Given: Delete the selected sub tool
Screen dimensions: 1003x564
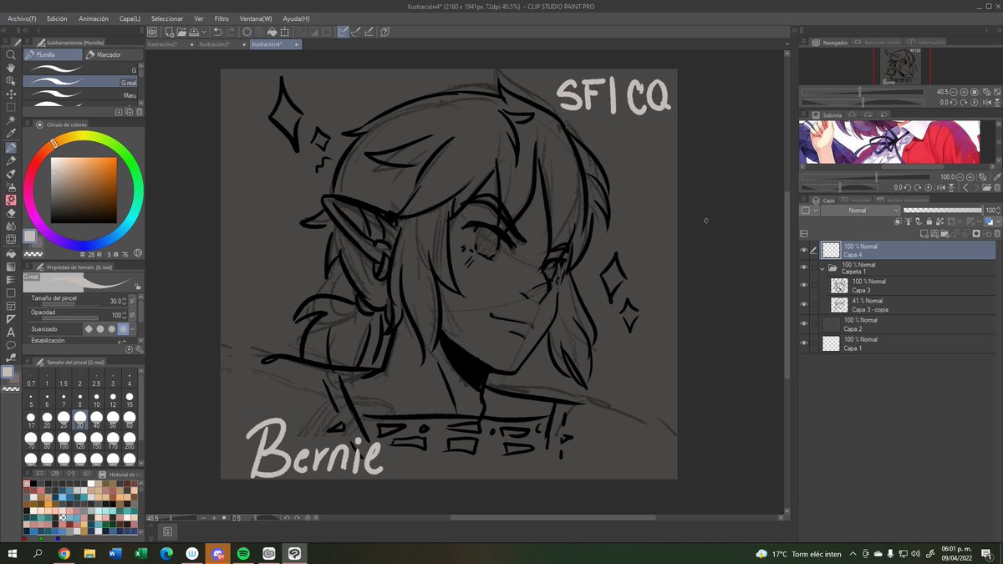Looking at the screenshot, I should click(x=139, y=111).
